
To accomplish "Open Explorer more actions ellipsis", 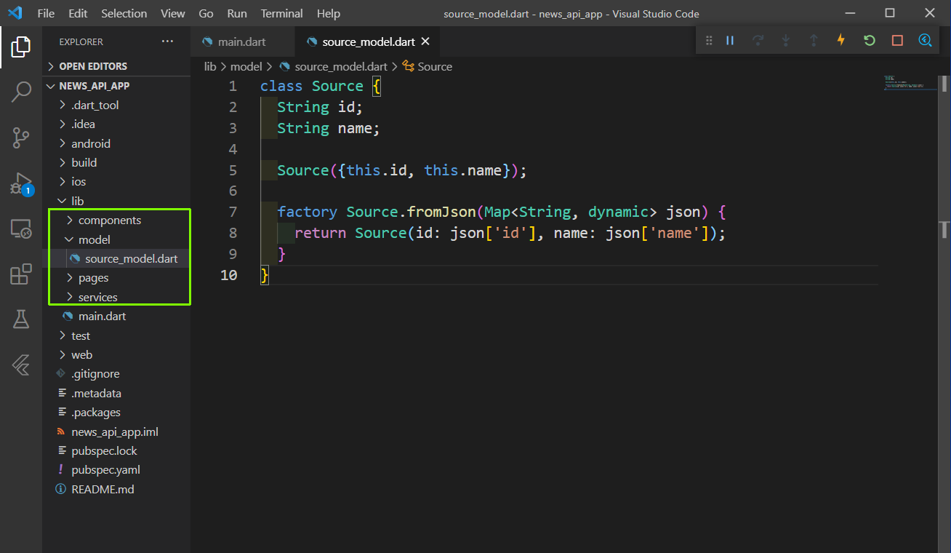I will click(x=168, y=41).
